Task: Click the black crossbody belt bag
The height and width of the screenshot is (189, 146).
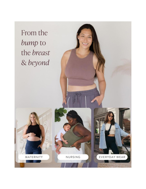Action: (107, 132)
